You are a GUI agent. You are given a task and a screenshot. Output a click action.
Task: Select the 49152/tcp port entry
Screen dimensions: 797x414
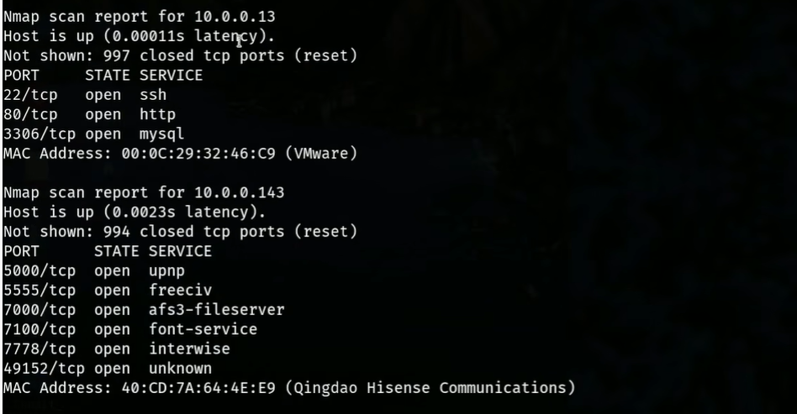point(43,369)
